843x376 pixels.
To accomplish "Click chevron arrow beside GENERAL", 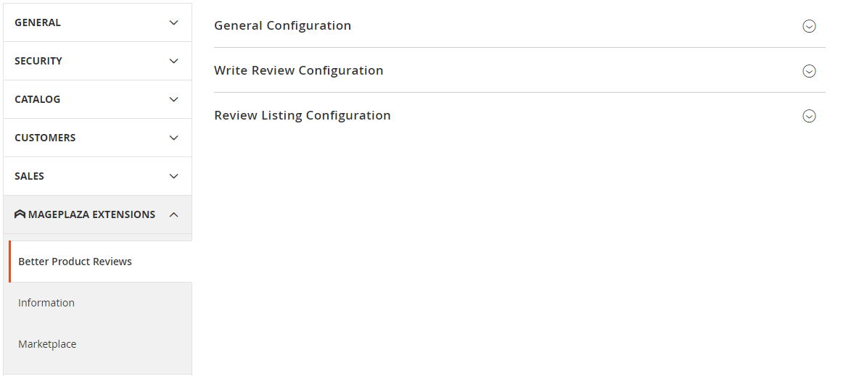I will [x=173, y=22].
